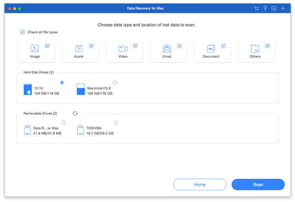The height and width of the screenshot is (202, 295).
Task: Uncheck the Others checkbox
Action: point(267,46)
